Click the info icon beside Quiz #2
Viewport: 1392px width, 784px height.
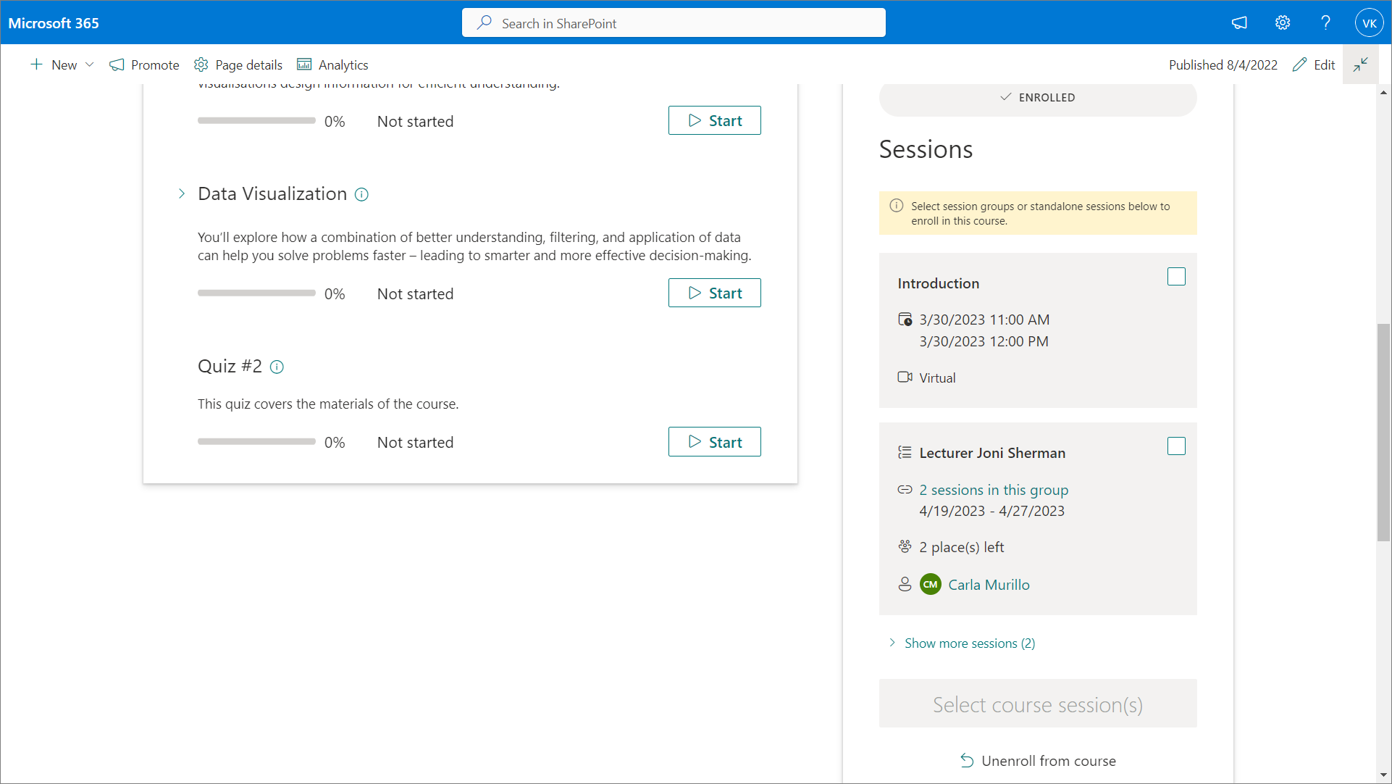pos(277,367)
